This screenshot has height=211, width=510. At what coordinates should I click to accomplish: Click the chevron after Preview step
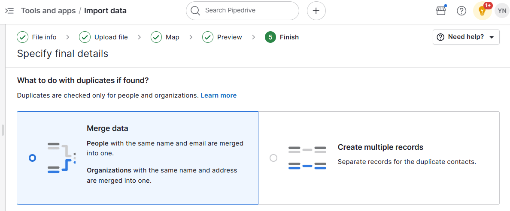pyautogui.click(x=253, y=37)
